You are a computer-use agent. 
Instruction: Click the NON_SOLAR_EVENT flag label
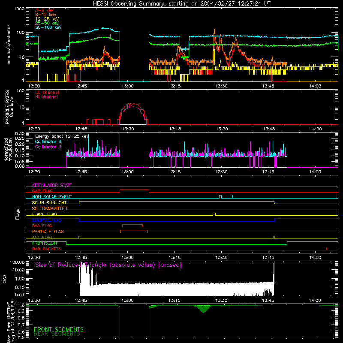[52, 197]
